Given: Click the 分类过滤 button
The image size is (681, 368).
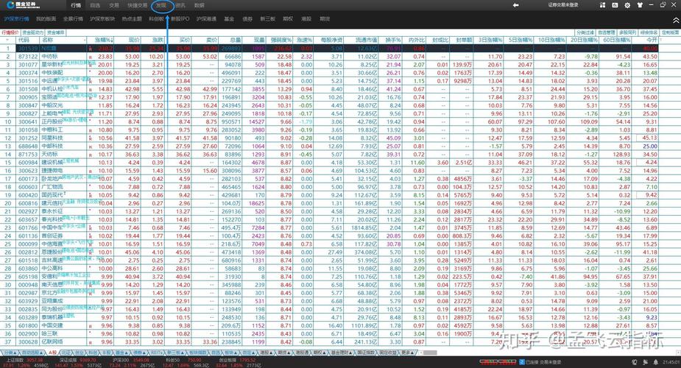Looking at the screenshot, I should point(585,32).
